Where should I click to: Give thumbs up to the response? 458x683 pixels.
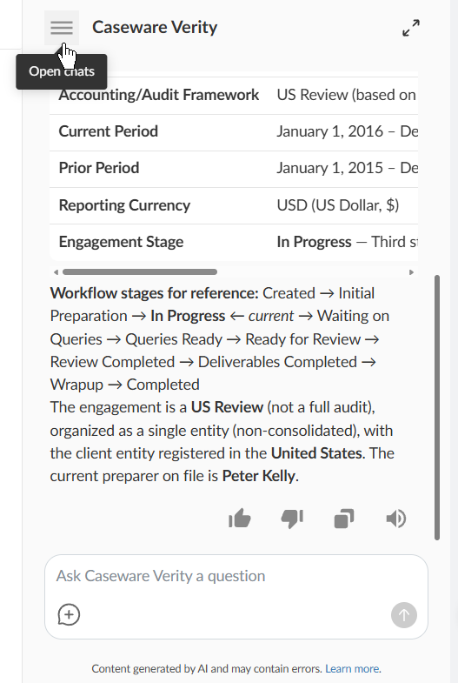pyautogui.click(x=240, y=519)
